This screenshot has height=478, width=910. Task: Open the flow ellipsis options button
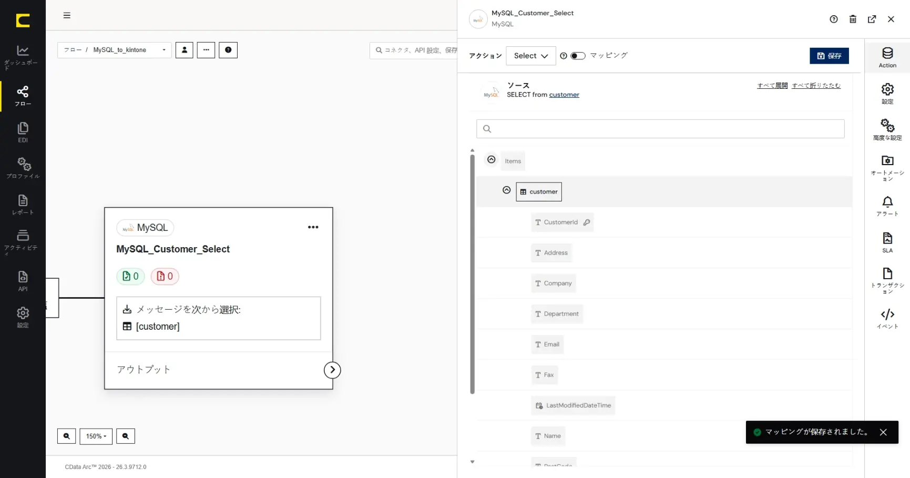[x=206, y=50]
